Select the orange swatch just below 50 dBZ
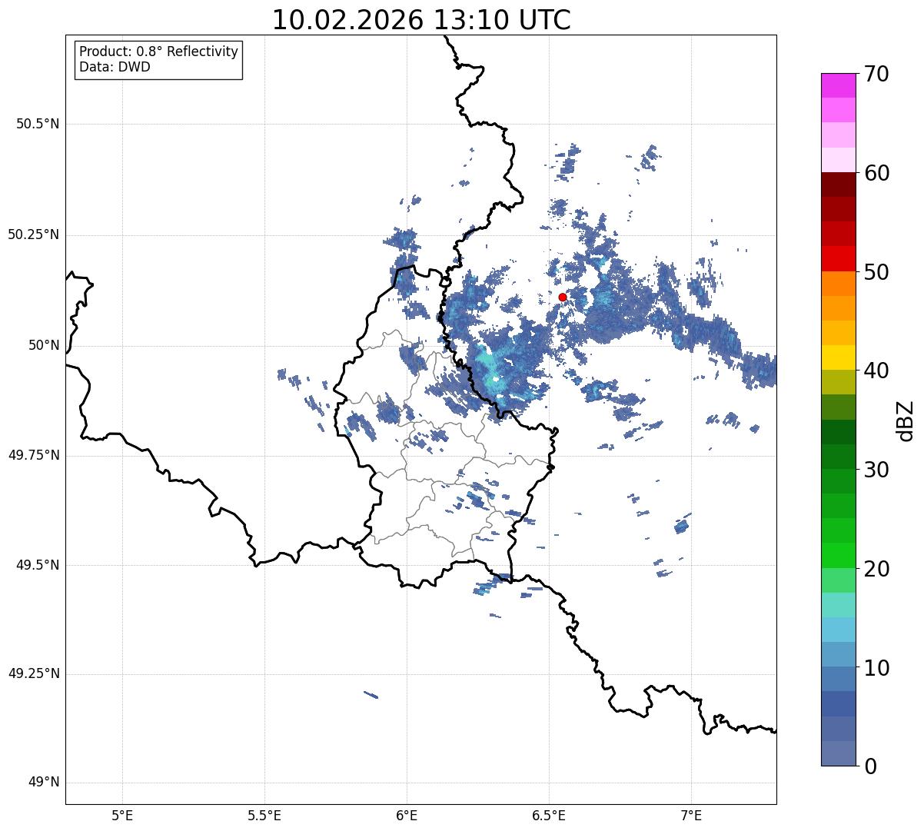The width and height of the screenshot is (924, 831). [838, 284]
